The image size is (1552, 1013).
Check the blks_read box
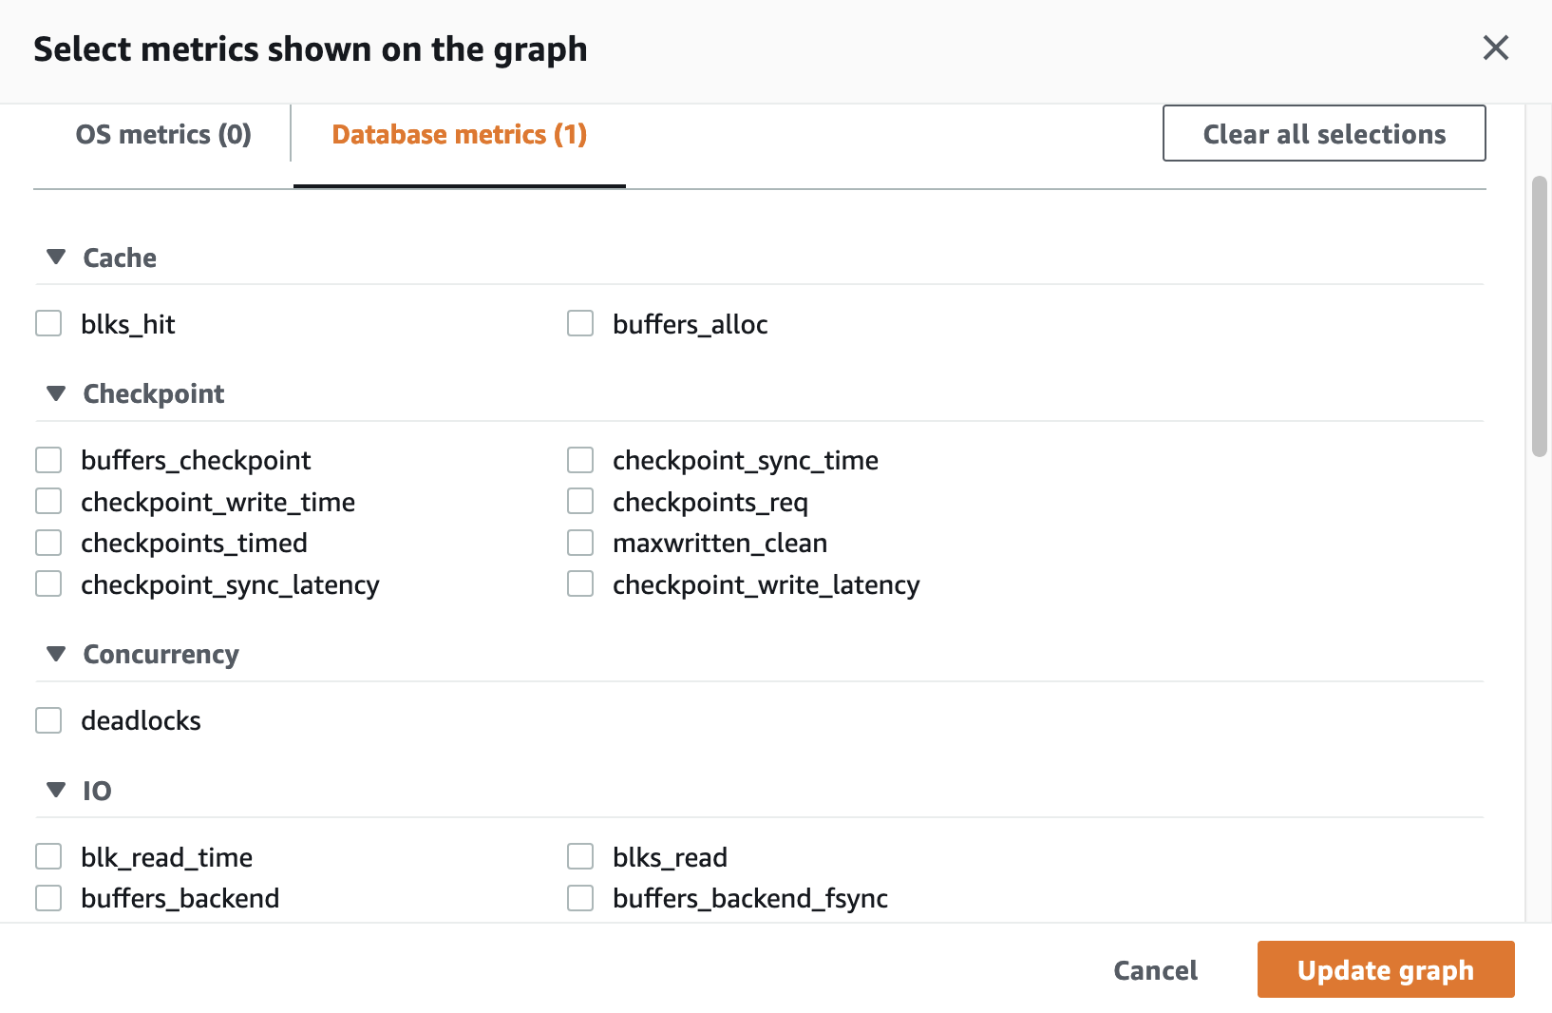[580, 856]
